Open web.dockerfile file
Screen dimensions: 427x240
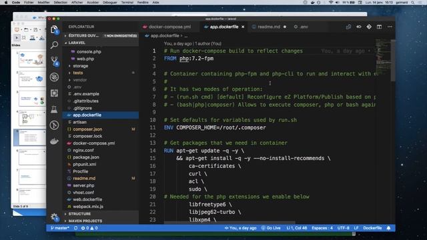click(x=87, y=199)
